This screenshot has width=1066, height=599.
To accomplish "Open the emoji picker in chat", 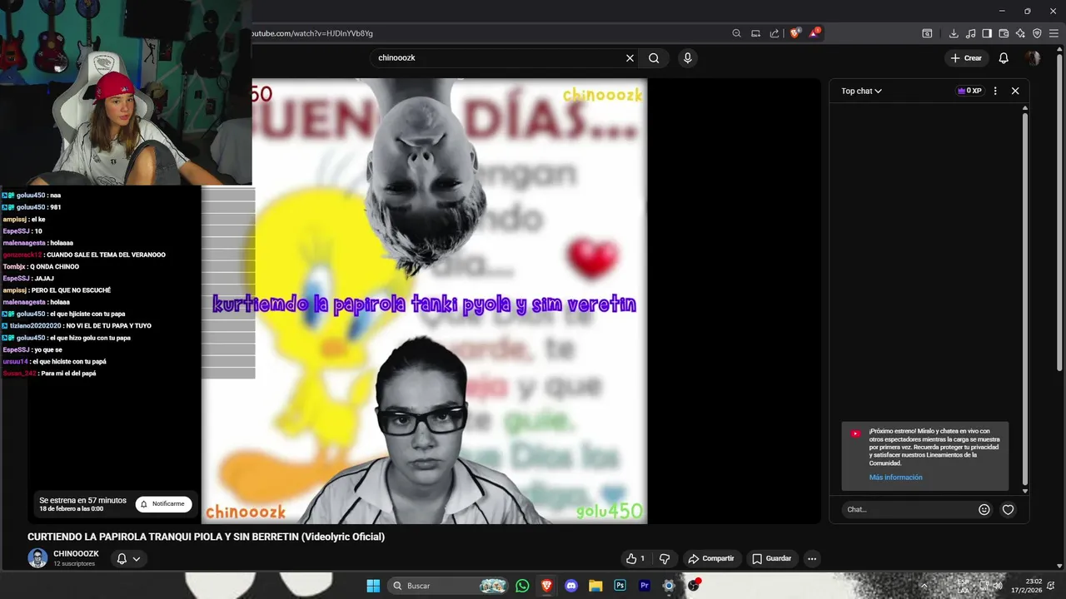I will coord(984,509).
